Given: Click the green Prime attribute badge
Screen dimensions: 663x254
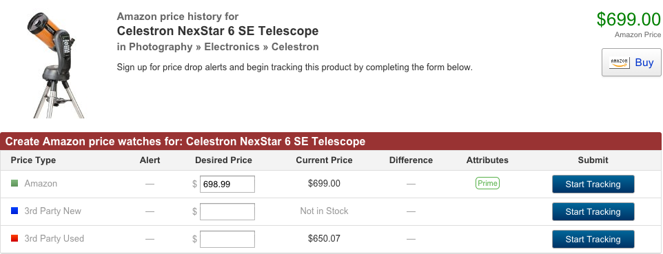Looking at the screenshot, I should click(487, 183).
